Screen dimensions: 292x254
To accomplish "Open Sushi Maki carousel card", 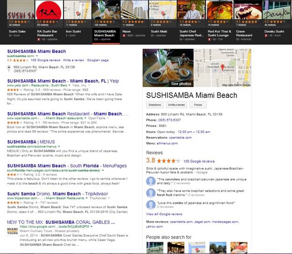I will point(163,22).
